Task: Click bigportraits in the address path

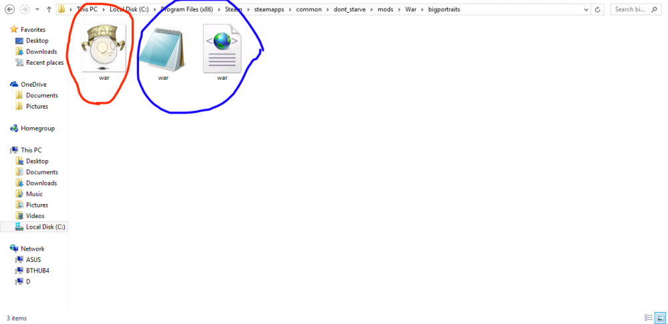Action: [444, 9]
